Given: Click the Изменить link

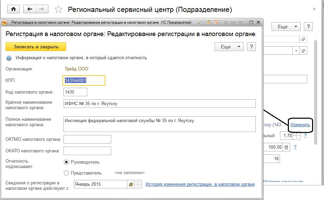Looking at the screenshot, I should (300, 125).
